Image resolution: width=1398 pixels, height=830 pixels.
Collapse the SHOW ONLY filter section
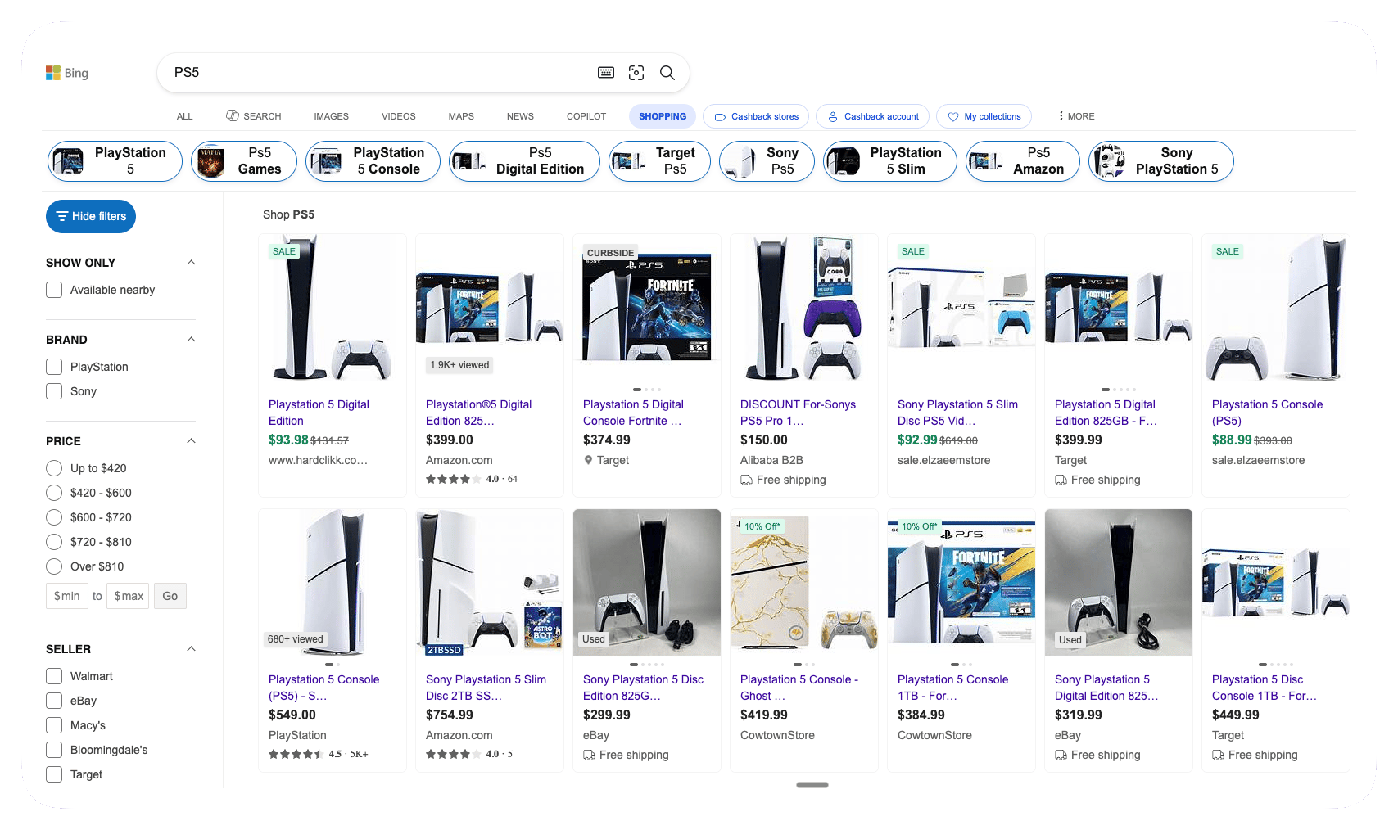click(191, 263)
